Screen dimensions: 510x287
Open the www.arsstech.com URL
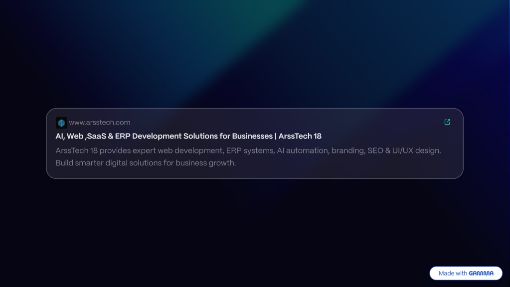(x=100, y=123)
